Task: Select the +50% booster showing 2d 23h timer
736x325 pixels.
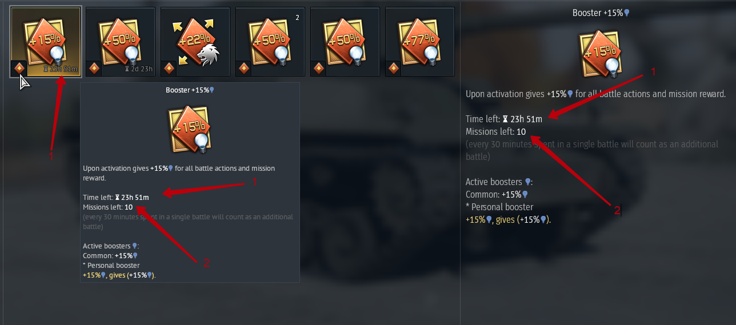Action: tap(120, 41)
